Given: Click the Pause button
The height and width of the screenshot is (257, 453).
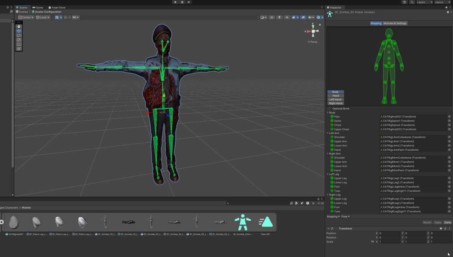Looking at the screenshot, I should [x=182, y=2].
